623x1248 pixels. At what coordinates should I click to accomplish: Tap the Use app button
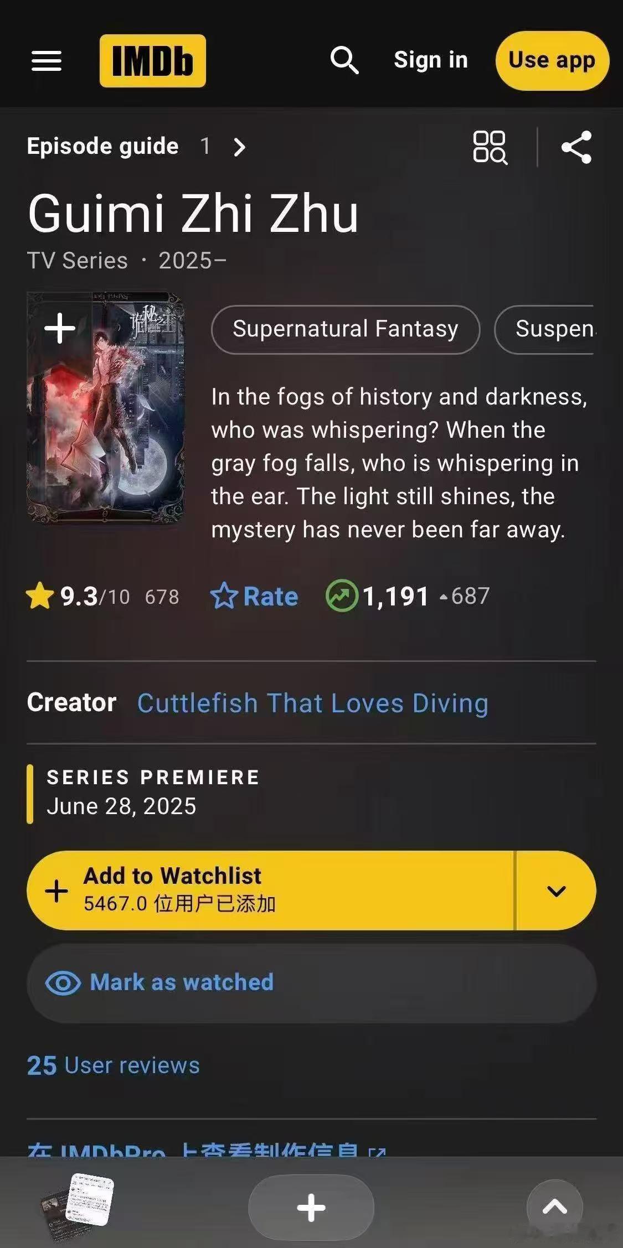[552, 60]
